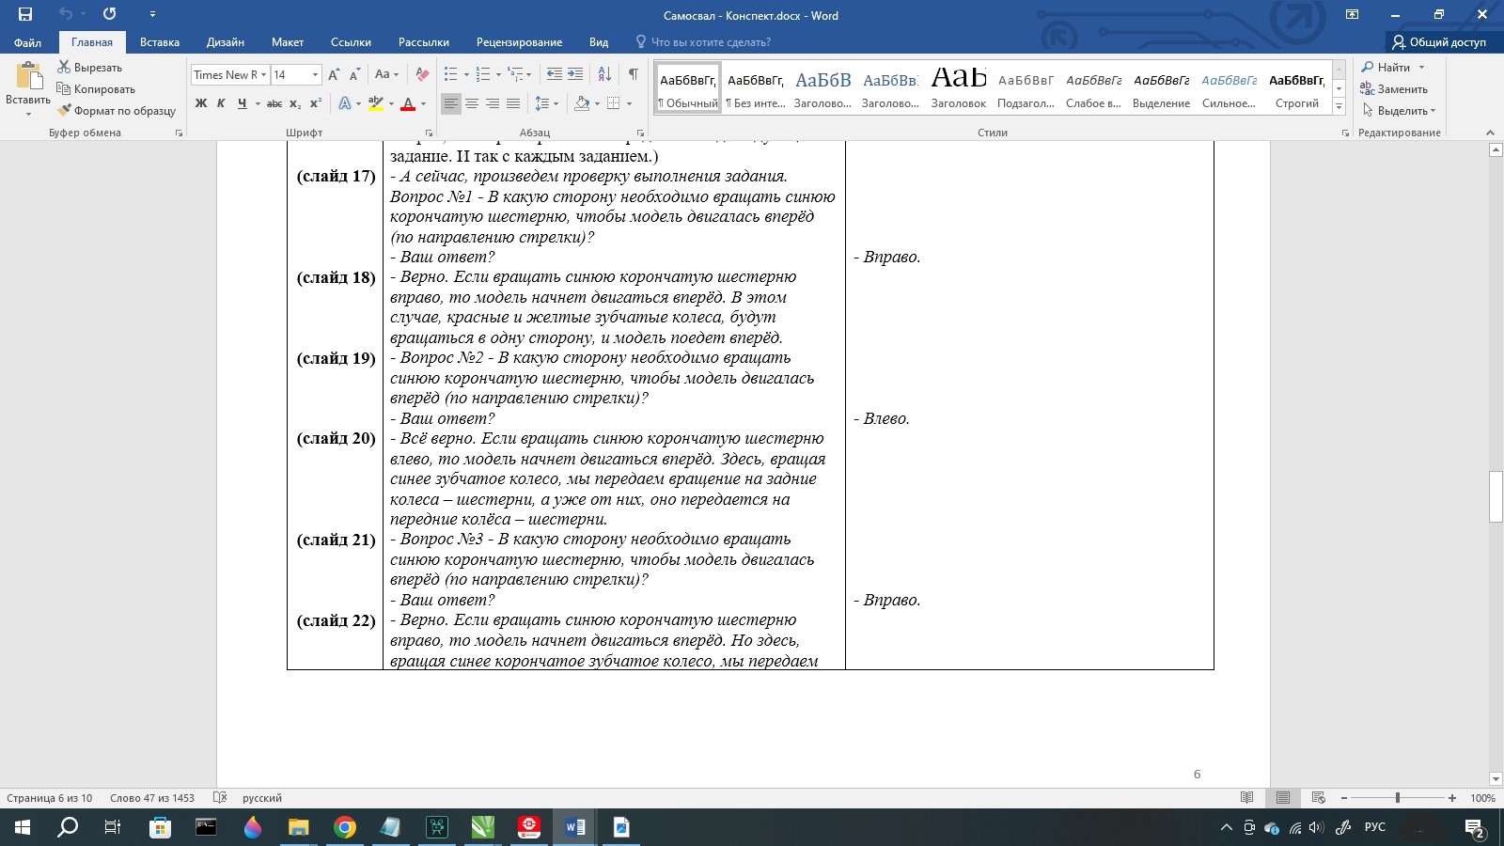Open Google Chrome from the taskbar
The width and height of the screenshot is (1504, 846).
click(x=345, y=827)
